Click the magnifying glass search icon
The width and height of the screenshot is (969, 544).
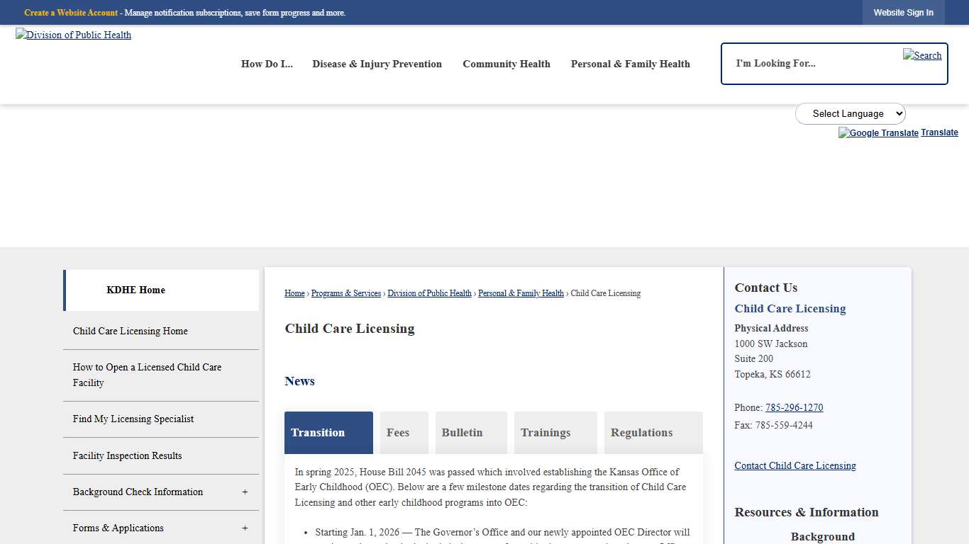pyautogui.click(x=922, y=55)
